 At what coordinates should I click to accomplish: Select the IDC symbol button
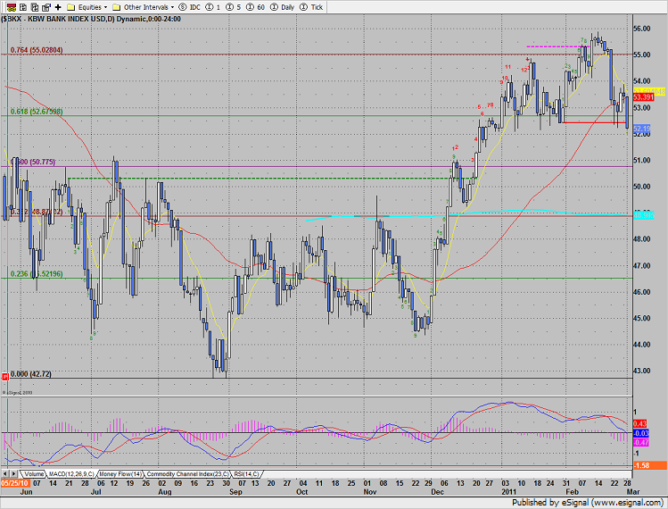point(190,7)
